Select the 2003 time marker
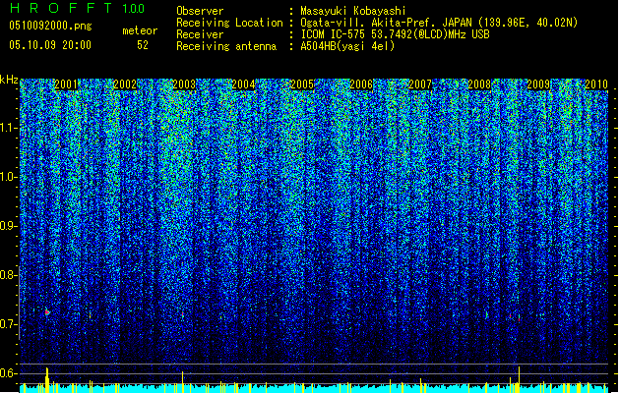 pos(184,84)
